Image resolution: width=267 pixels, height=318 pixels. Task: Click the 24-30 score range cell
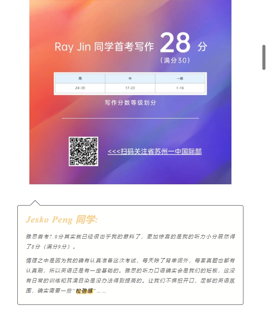pos(80,88)
